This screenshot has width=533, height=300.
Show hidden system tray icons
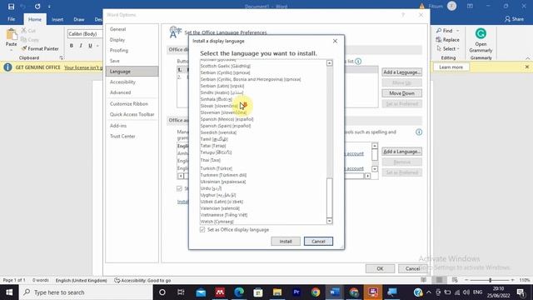coord(429,292)
